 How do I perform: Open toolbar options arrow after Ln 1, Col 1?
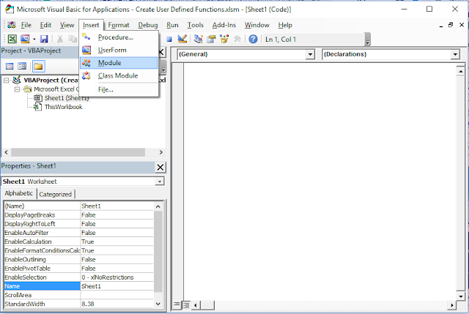coord(368,39)
